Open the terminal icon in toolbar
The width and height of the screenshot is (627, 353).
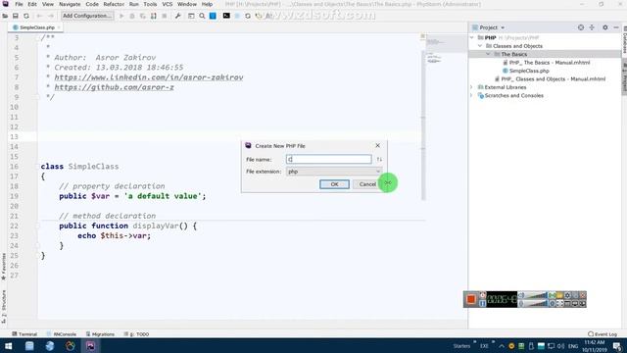pos(226,16)
